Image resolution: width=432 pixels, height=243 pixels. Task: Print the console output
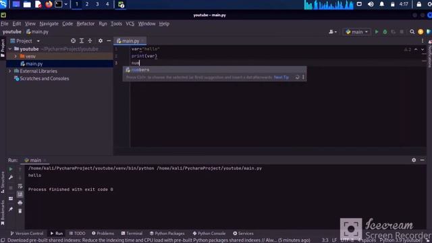(20, 202)
